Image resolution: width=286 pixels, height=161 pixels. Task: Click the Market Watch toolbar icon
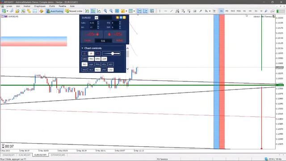point(17,11)
